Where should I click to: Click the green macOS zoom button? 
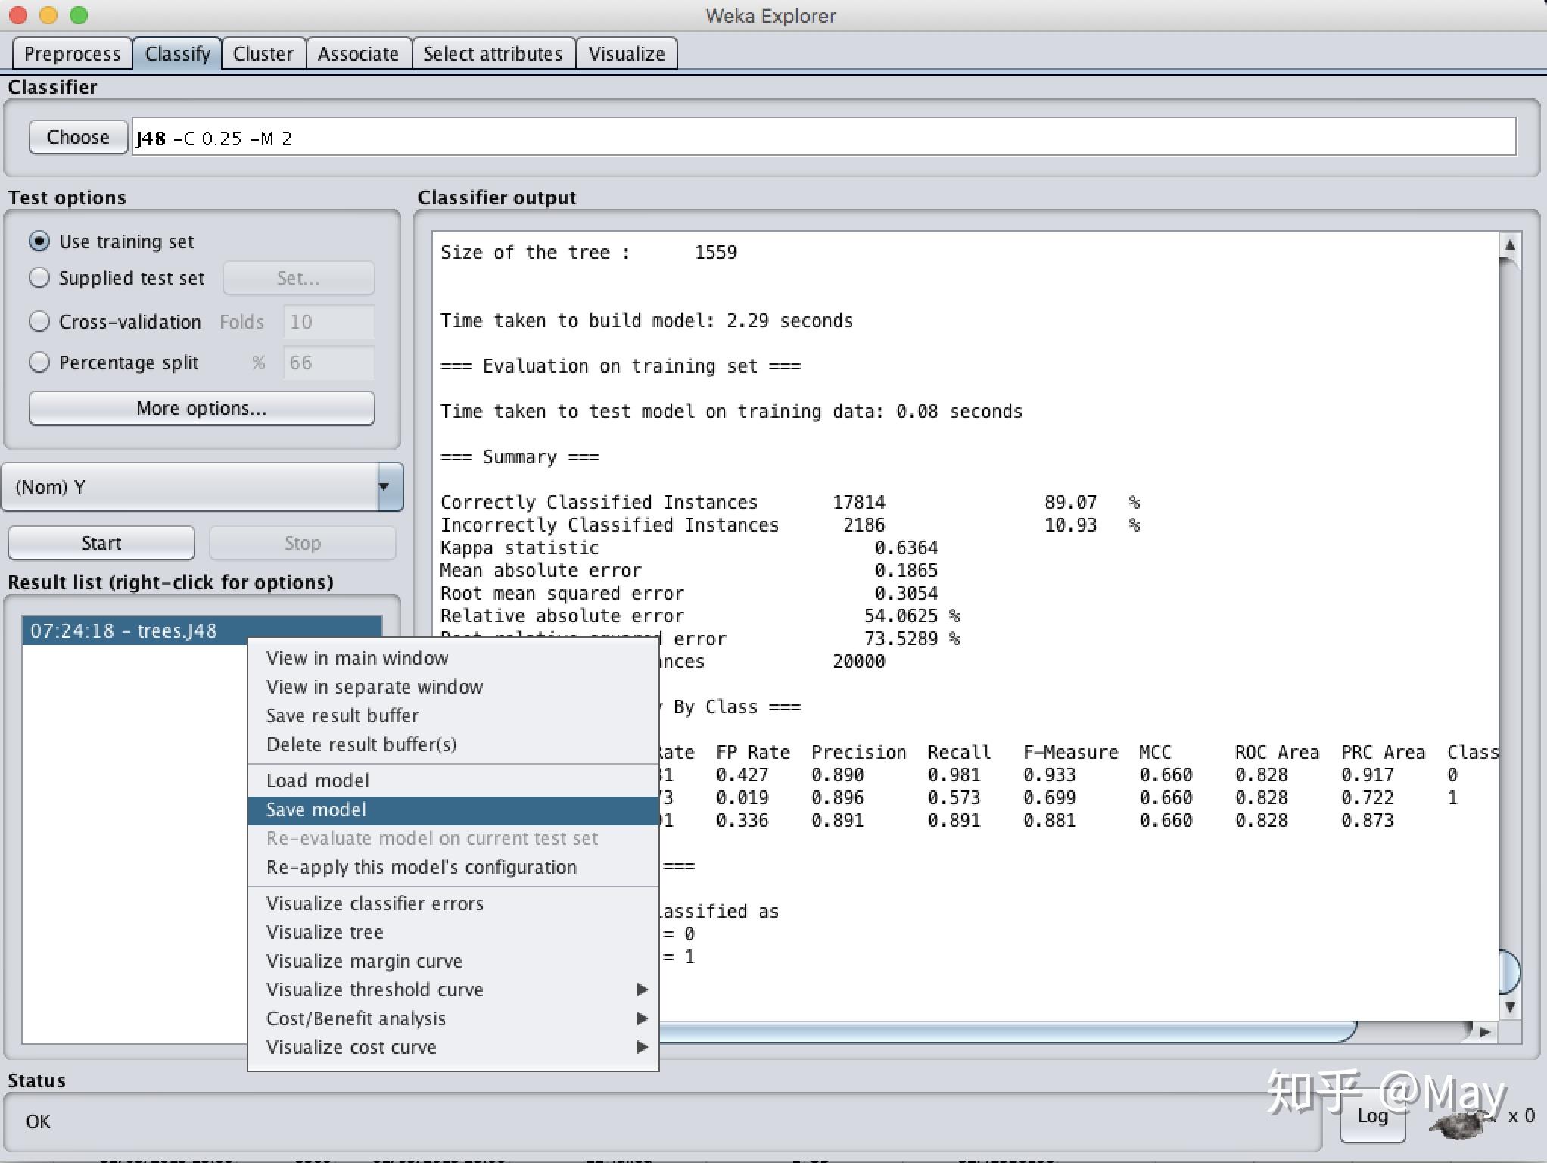coord(78,15)
